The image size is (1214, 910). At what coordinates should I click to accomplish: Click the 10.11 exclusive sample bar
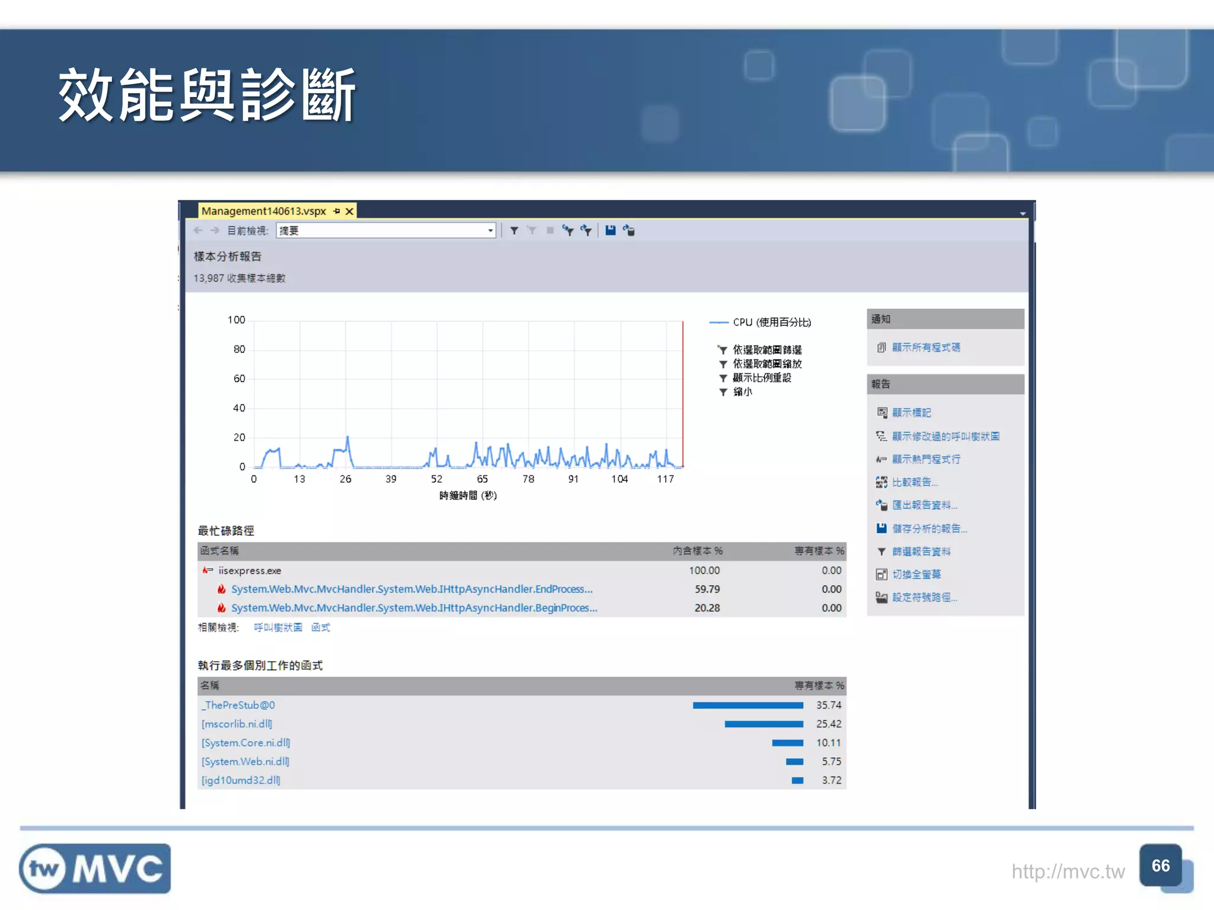pos(788,743)
